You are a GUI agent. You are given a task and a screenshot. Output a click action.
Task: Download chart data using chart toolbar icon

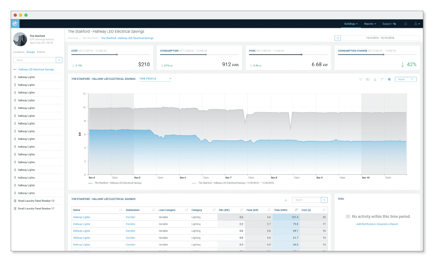(x=375, y=79)
